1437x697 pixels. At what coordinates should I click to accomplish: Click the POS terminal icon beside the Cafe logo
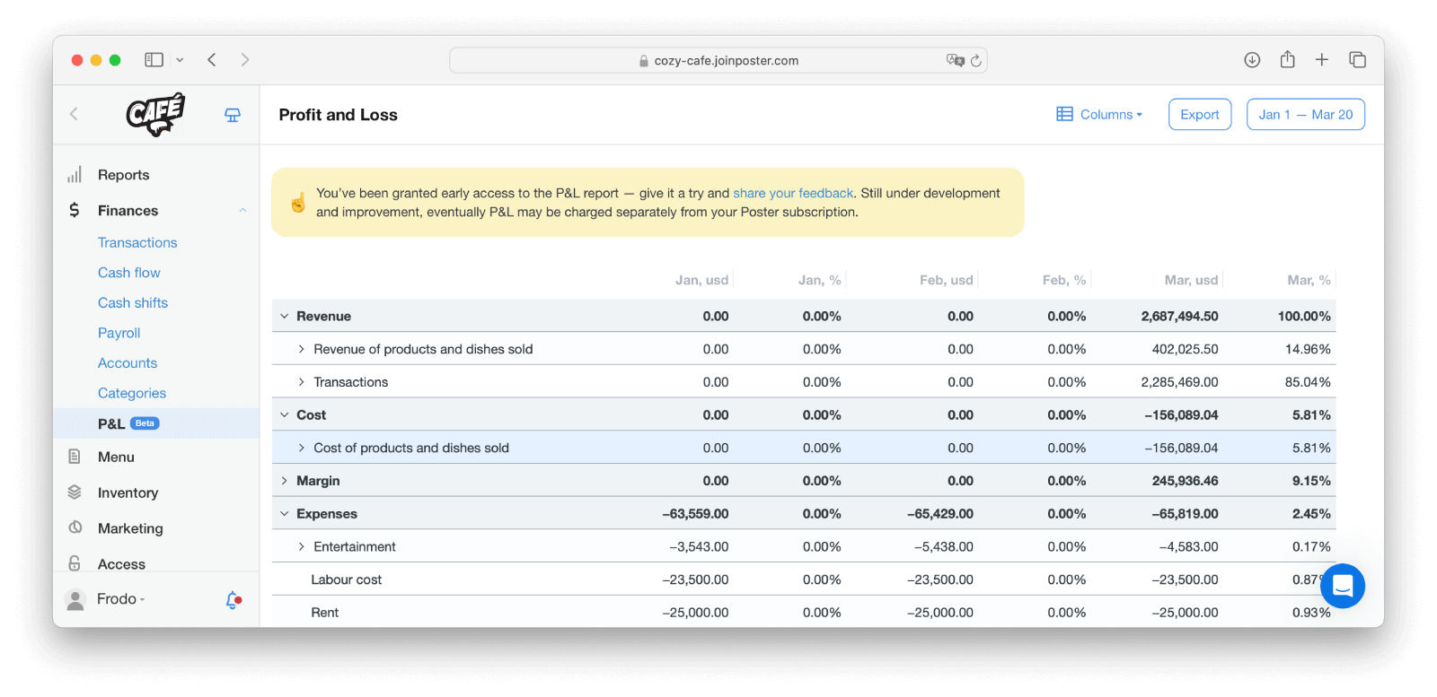pyautogui.click(x=233, y=115)
